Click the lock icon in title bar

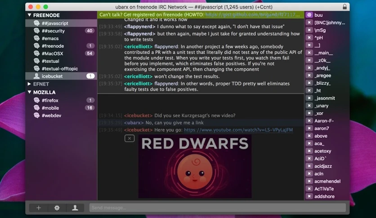coord(345,7)
